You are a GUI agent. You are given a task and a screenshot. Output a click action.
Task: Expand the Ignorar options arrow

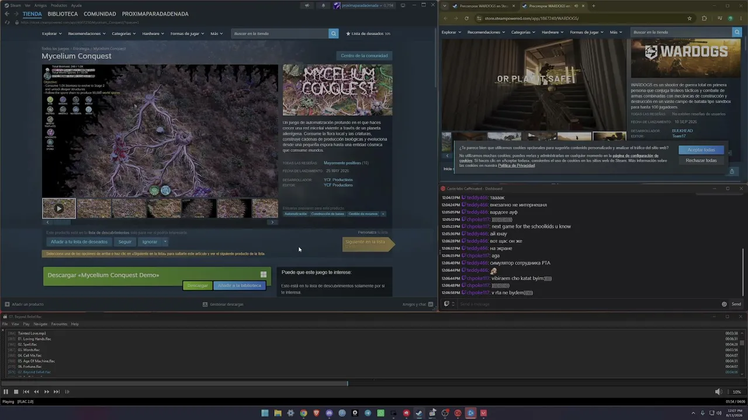click(x=165, y=242)
